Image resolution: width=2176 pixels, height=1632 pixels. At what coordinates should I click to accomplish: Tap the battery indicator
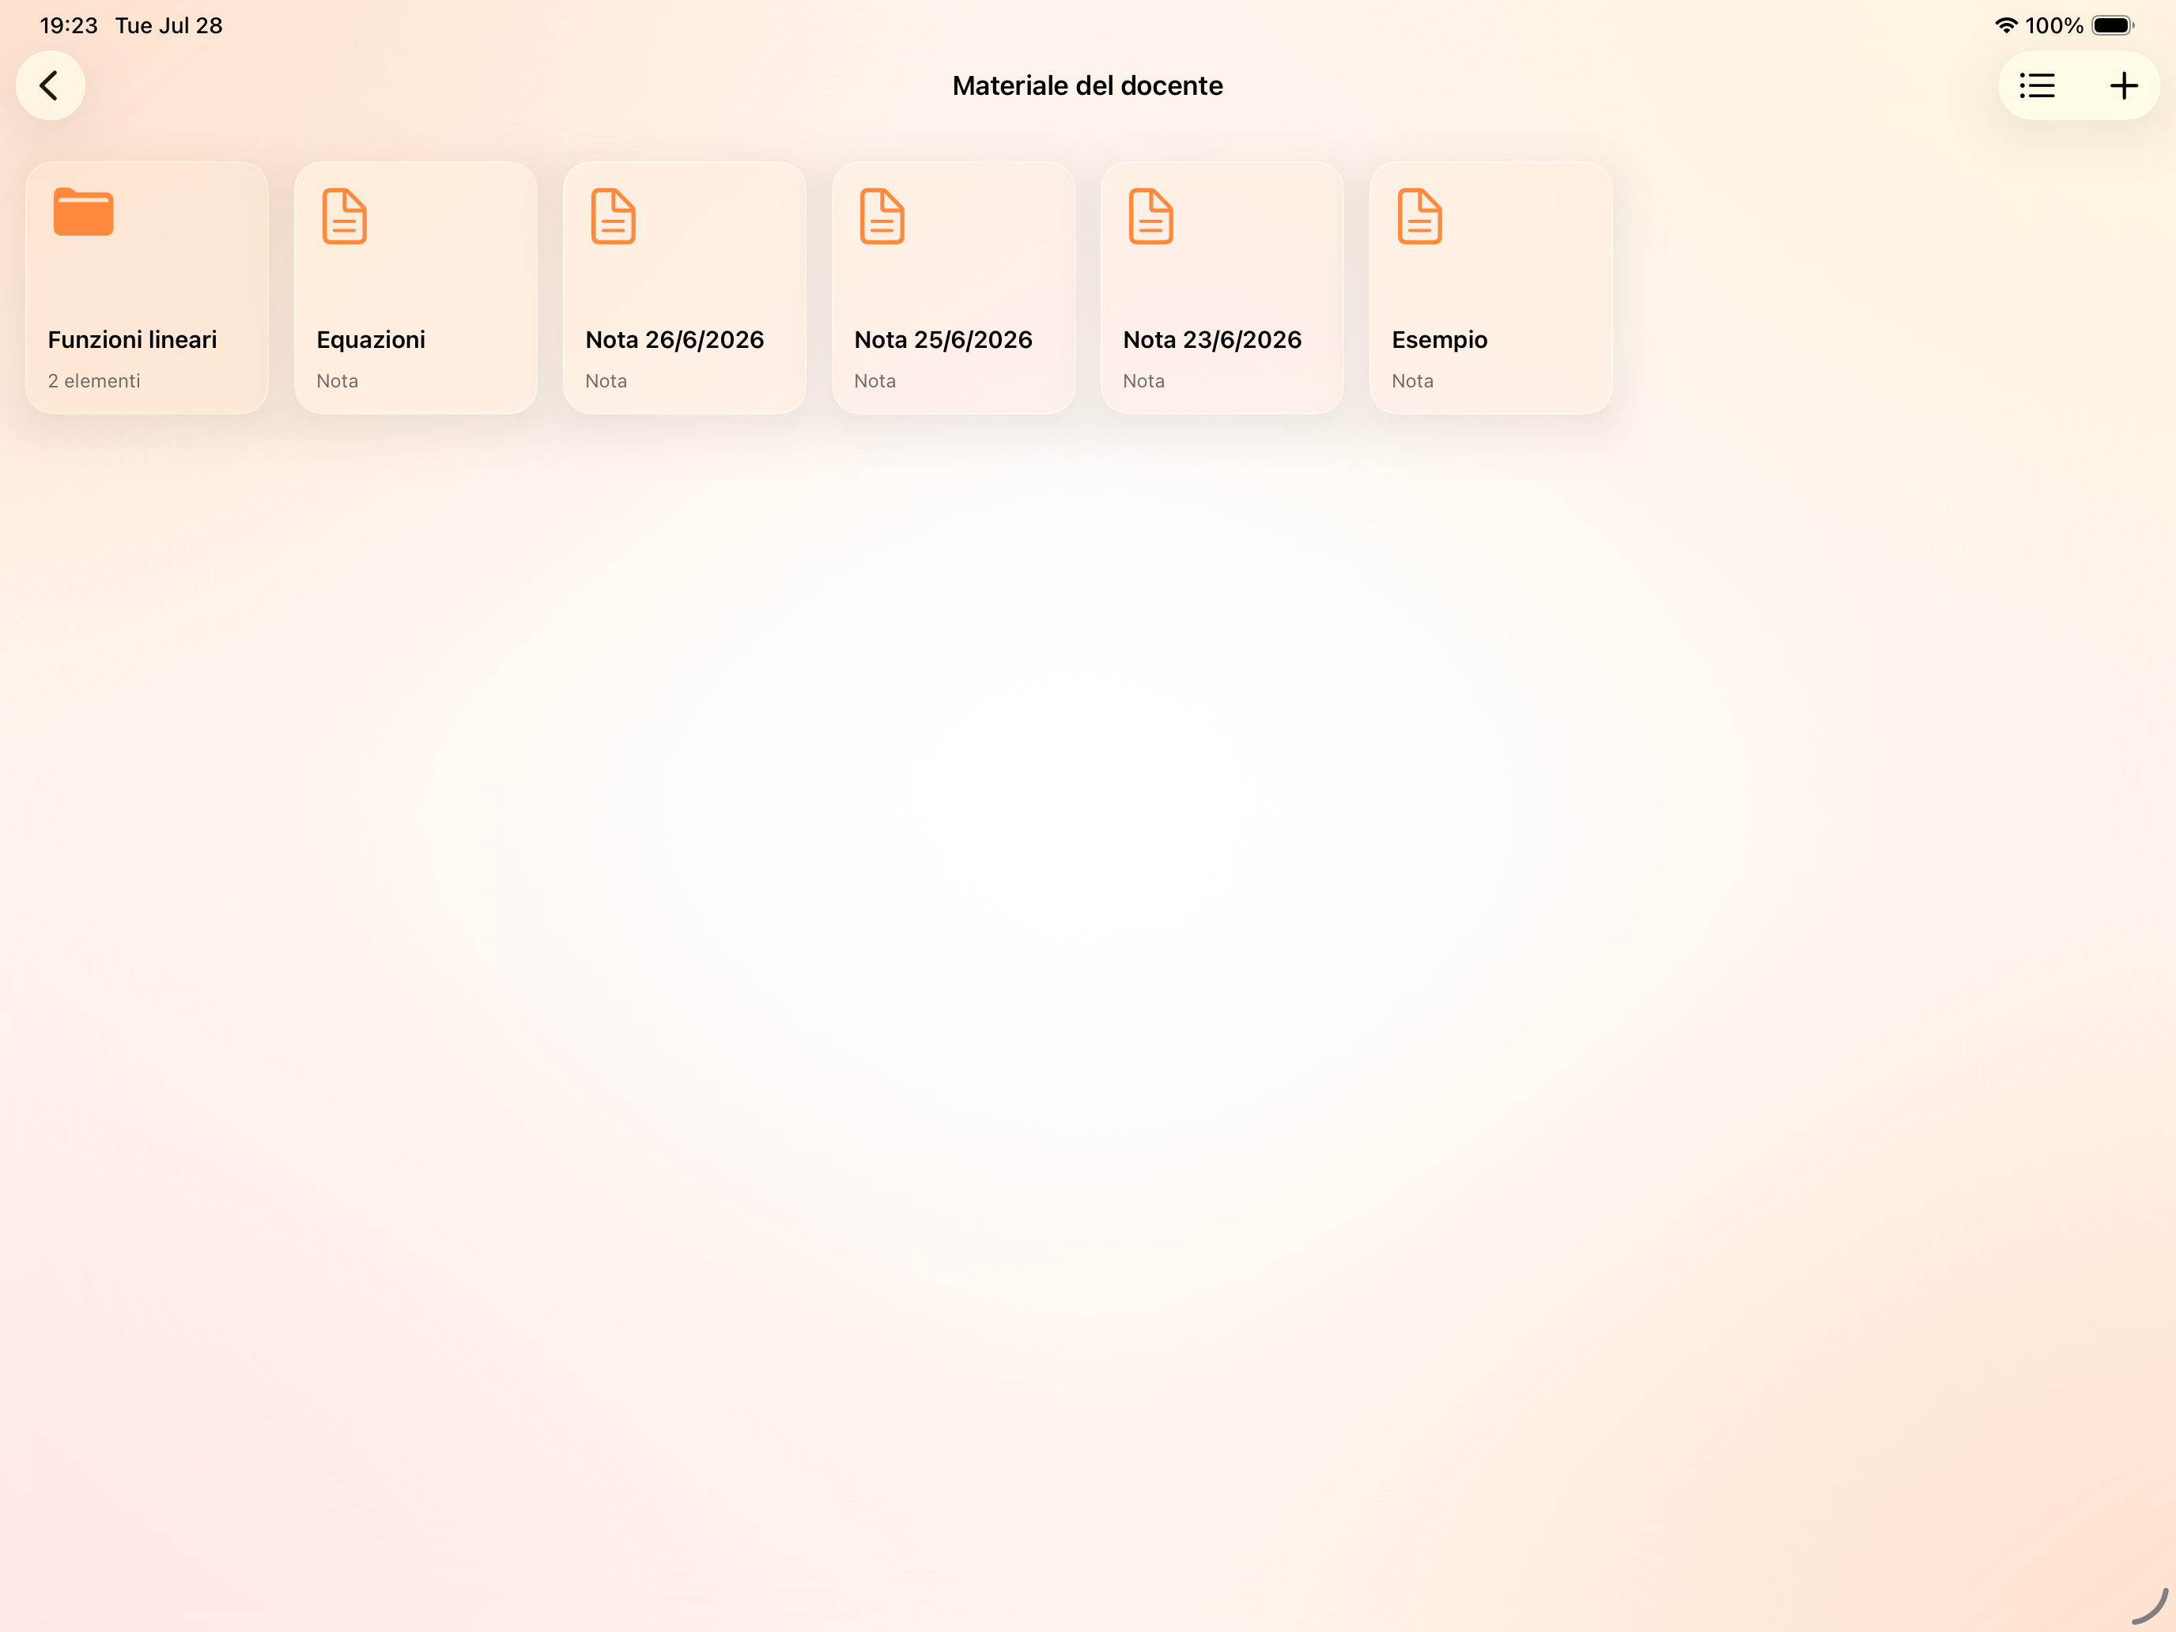pyautogui.click(x=2112, y=25)
